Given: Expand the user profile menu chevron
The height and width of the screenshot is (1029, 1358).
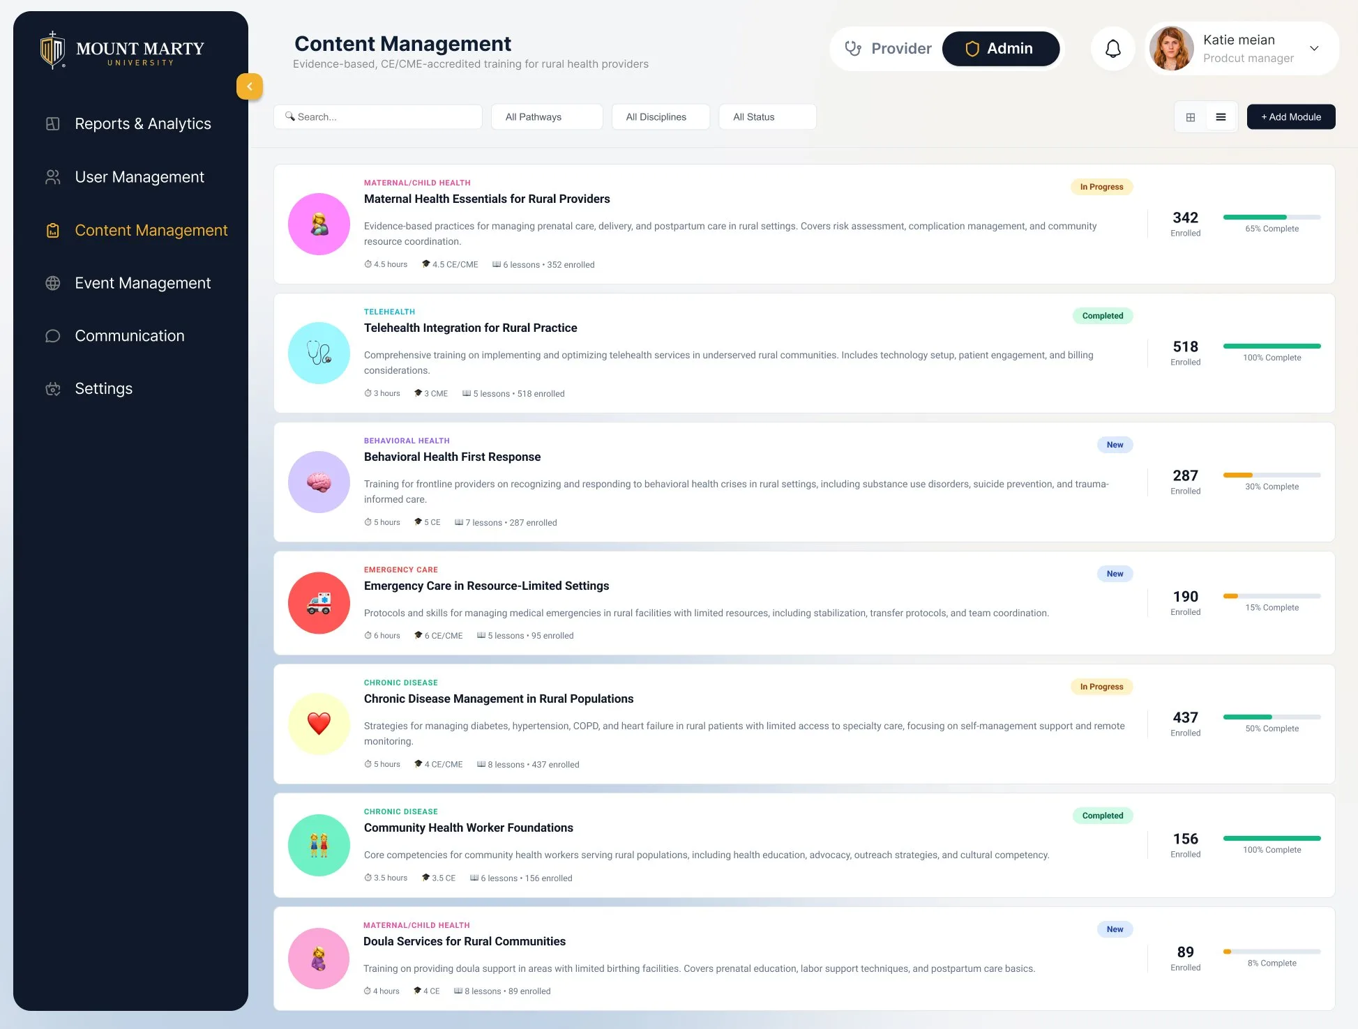Looking at the screenshot, I should pyautogui.click(x=1314, y=49).
